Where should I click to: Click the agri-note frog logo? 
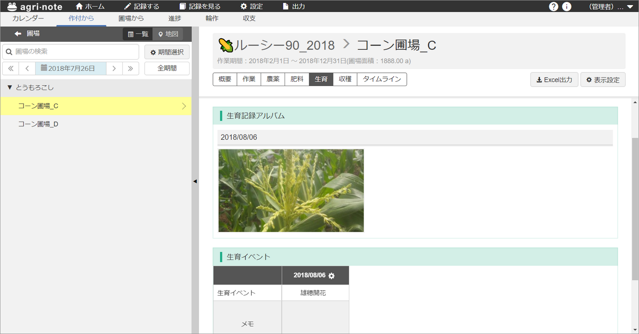coord(35,6)
